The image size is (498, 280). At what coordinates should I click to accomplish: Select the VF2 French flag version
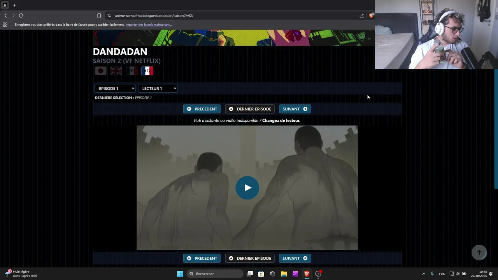[x=147, y=71]
